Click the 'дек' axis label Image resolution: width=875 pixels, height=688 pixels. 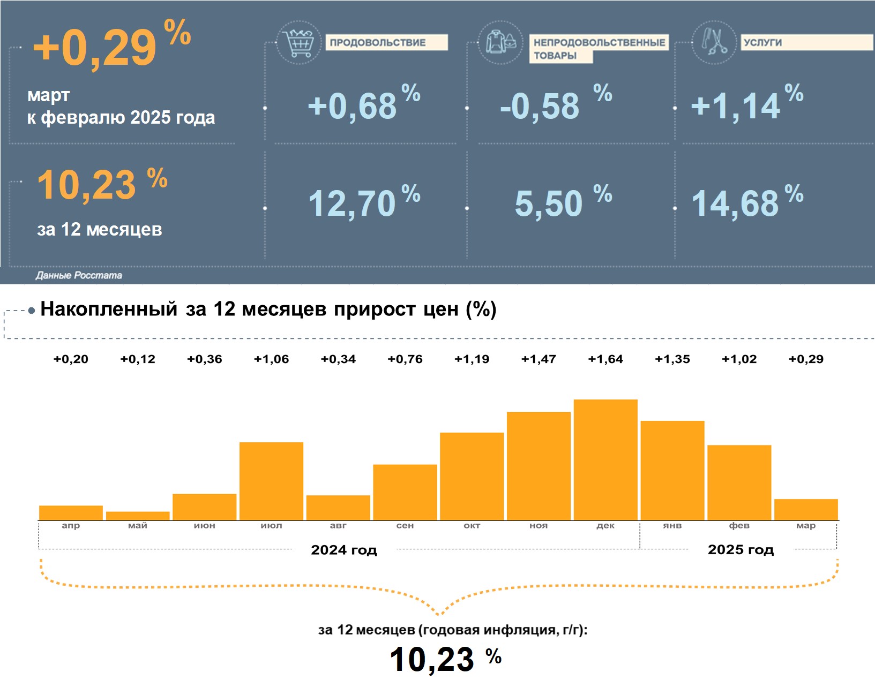coord(605,526)
